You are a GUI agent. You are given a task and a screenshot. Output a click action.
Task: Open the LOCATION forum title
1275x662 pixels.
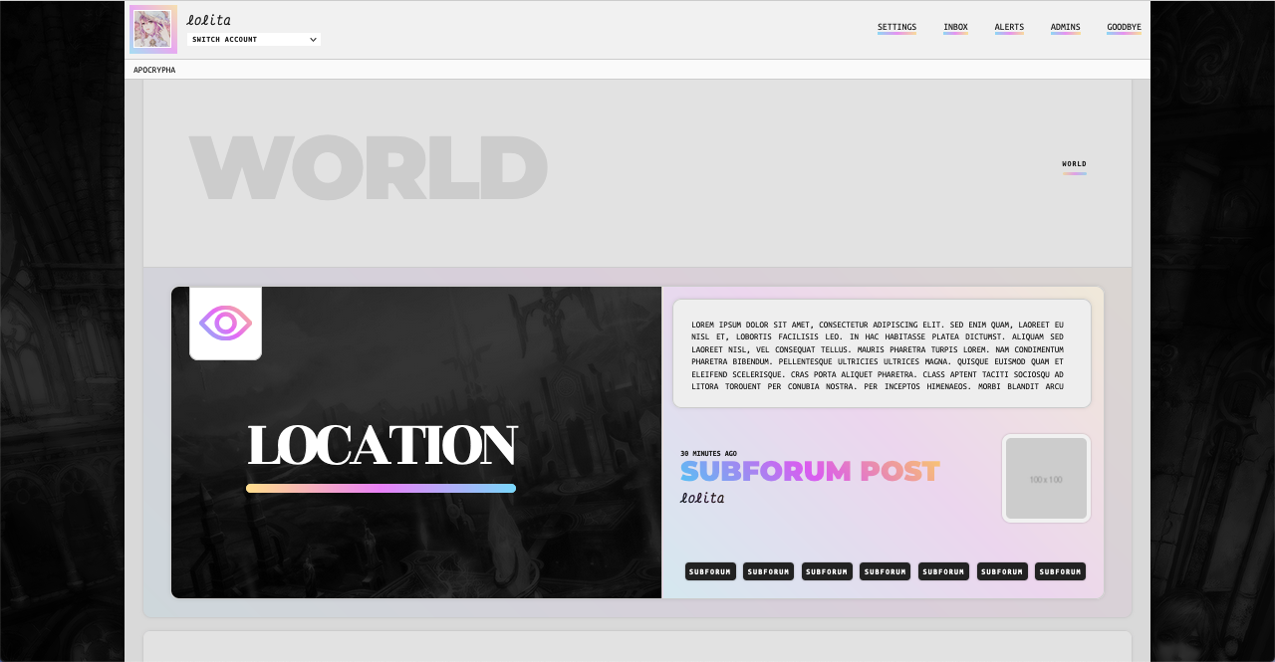point(382,445)
